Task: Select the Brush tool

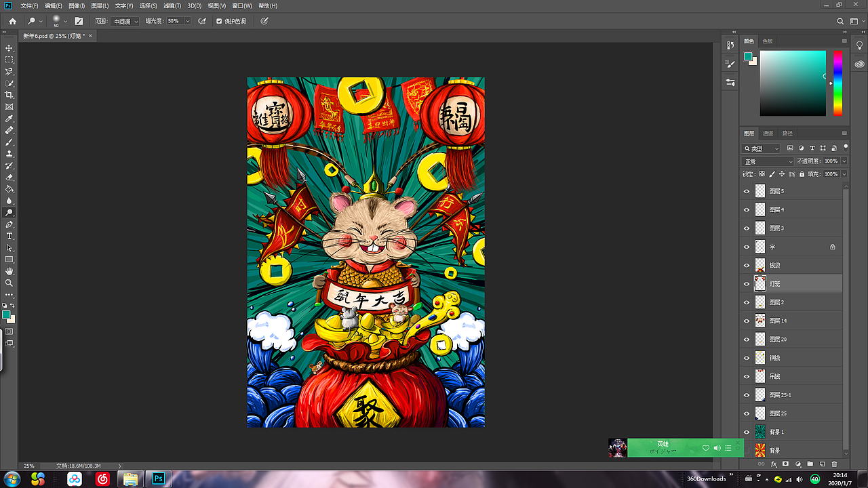Action: tap(9, 142)
